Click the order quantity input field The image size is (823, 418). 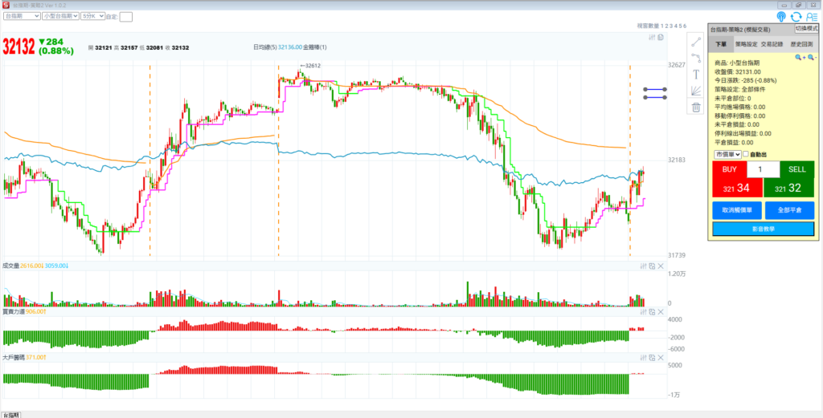763,169
